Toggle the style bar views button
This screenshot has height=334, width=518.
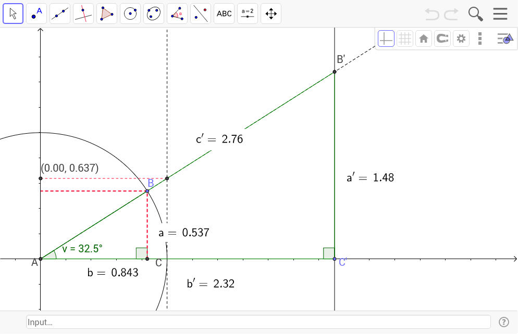click(505, 38)
